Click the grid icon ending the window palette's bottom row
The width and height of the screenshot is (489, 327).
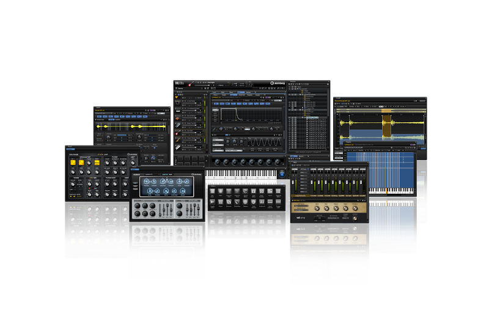coord(278,202)
